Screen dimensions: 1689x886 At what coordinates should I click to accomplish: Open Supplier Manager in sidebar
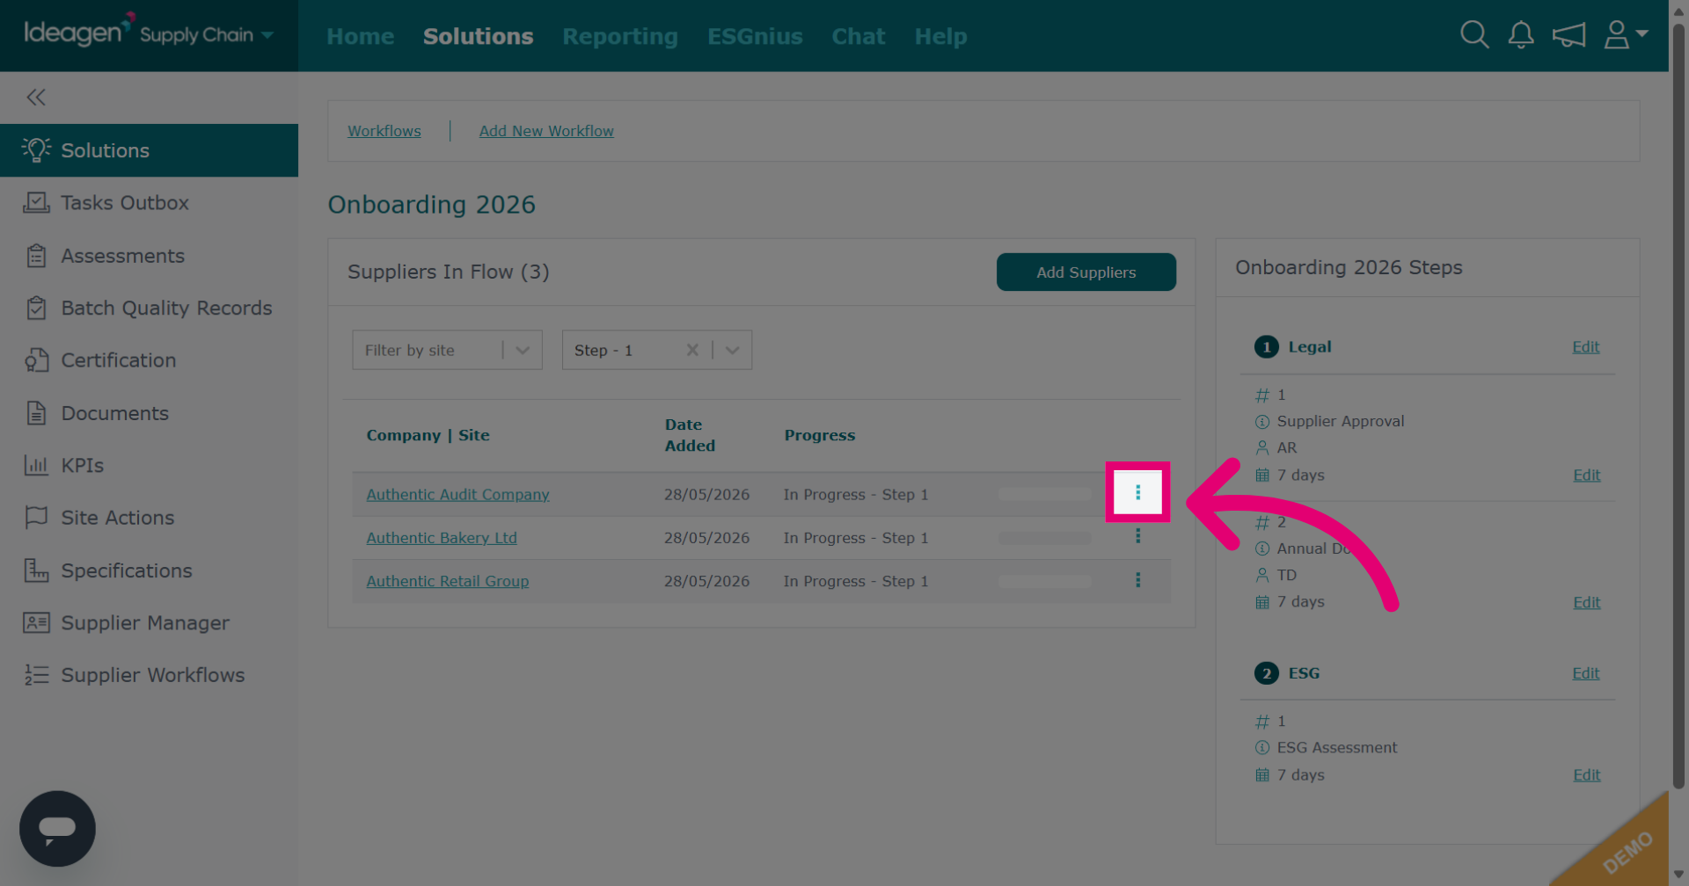(145, 623)
